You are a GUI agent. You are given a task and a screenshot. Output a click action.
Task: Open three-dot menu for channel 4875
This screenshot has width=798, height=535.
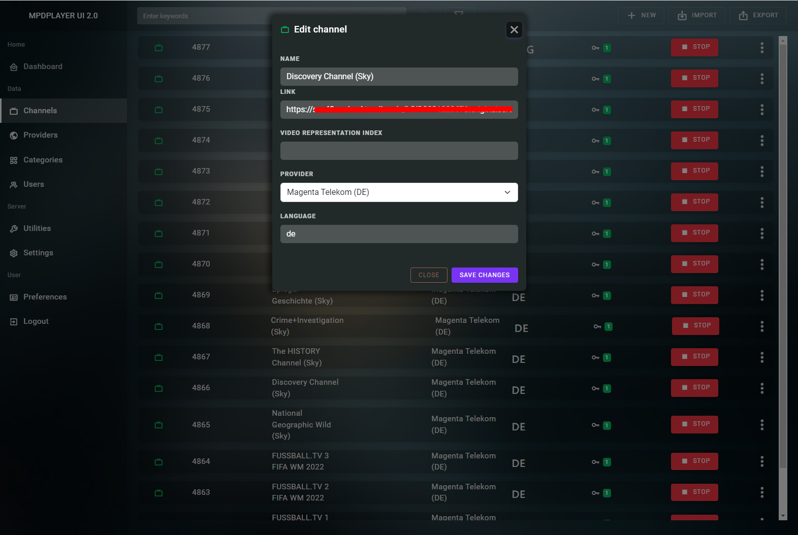pos(761,110)
